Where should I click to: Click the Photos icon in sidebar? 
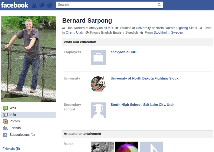coord(5,121)
